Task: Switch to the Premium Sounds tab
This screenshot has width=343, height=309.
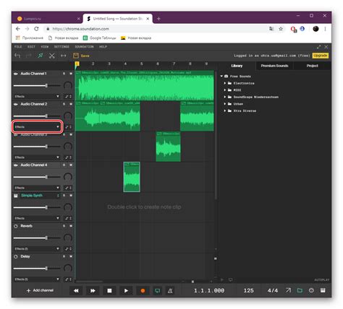Action: click(274, 66)
